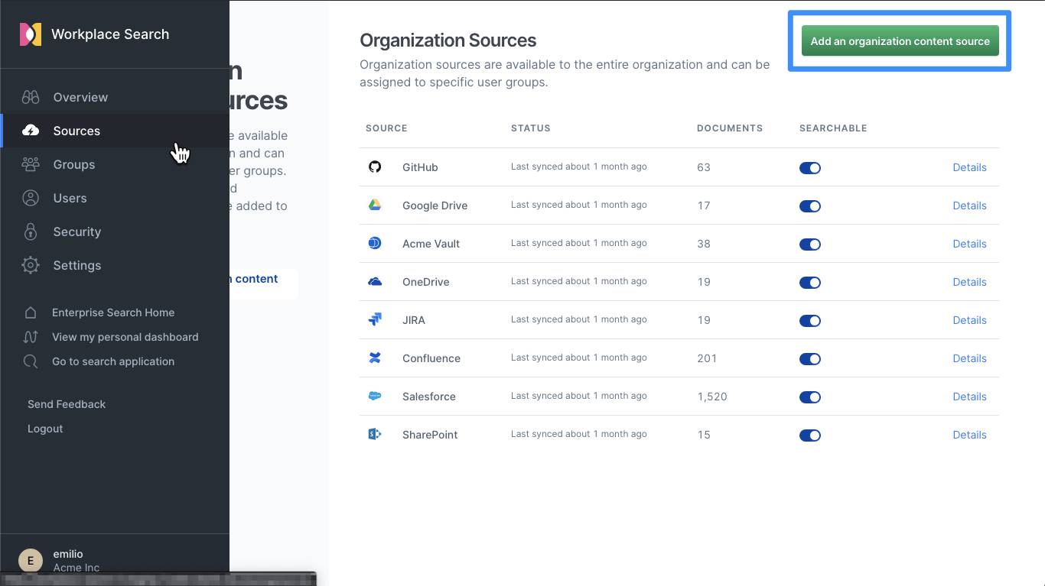Click the SharePoint source name
Image resolution: width=1045 pixels, height=586 pixels.
(x=430, y=435)
